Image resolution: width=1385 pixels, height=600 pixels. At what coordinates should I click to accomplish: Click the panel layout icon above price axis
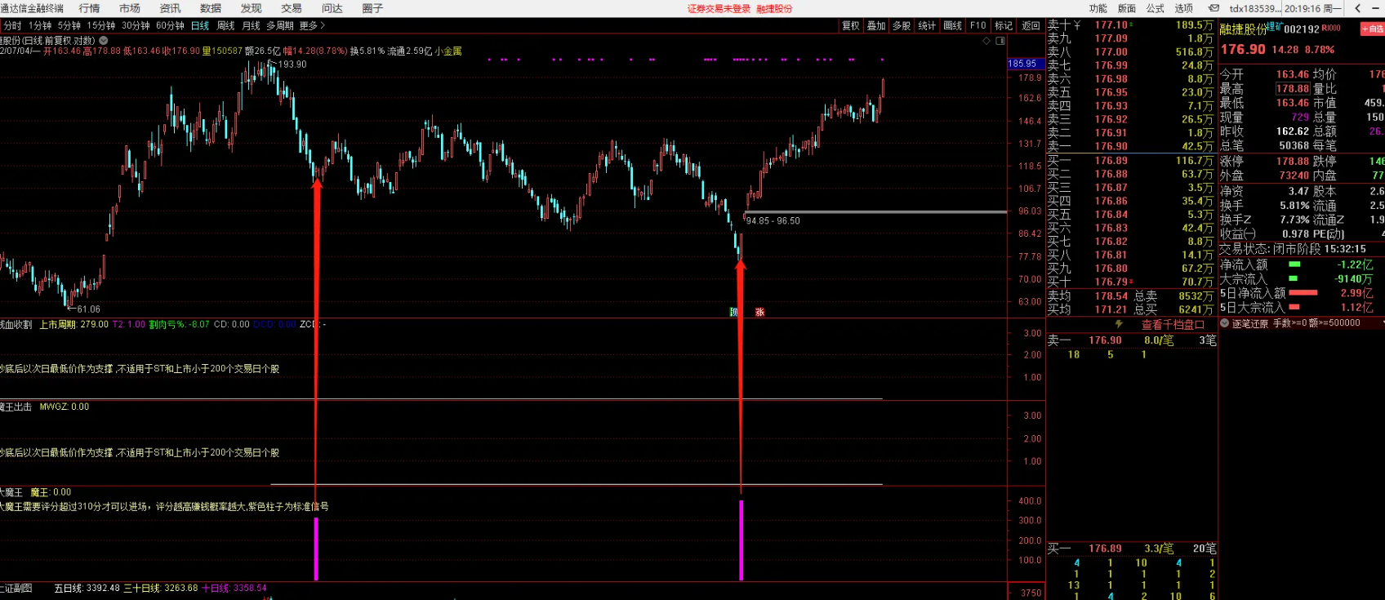click(x=1000, y=40)
